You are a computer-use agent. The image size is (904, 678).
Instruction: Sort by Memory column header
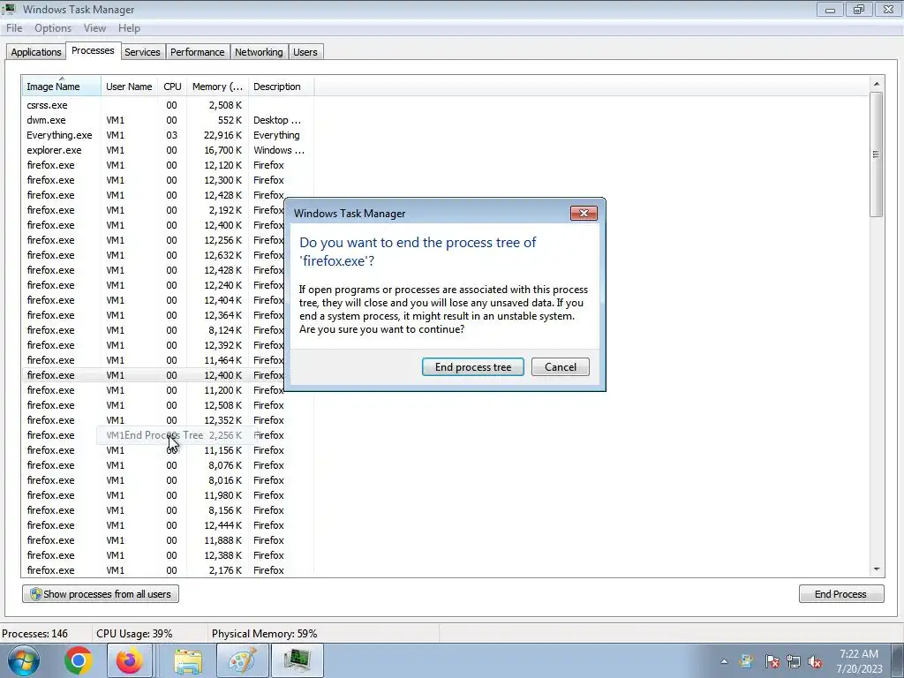(x=217, y=87)
